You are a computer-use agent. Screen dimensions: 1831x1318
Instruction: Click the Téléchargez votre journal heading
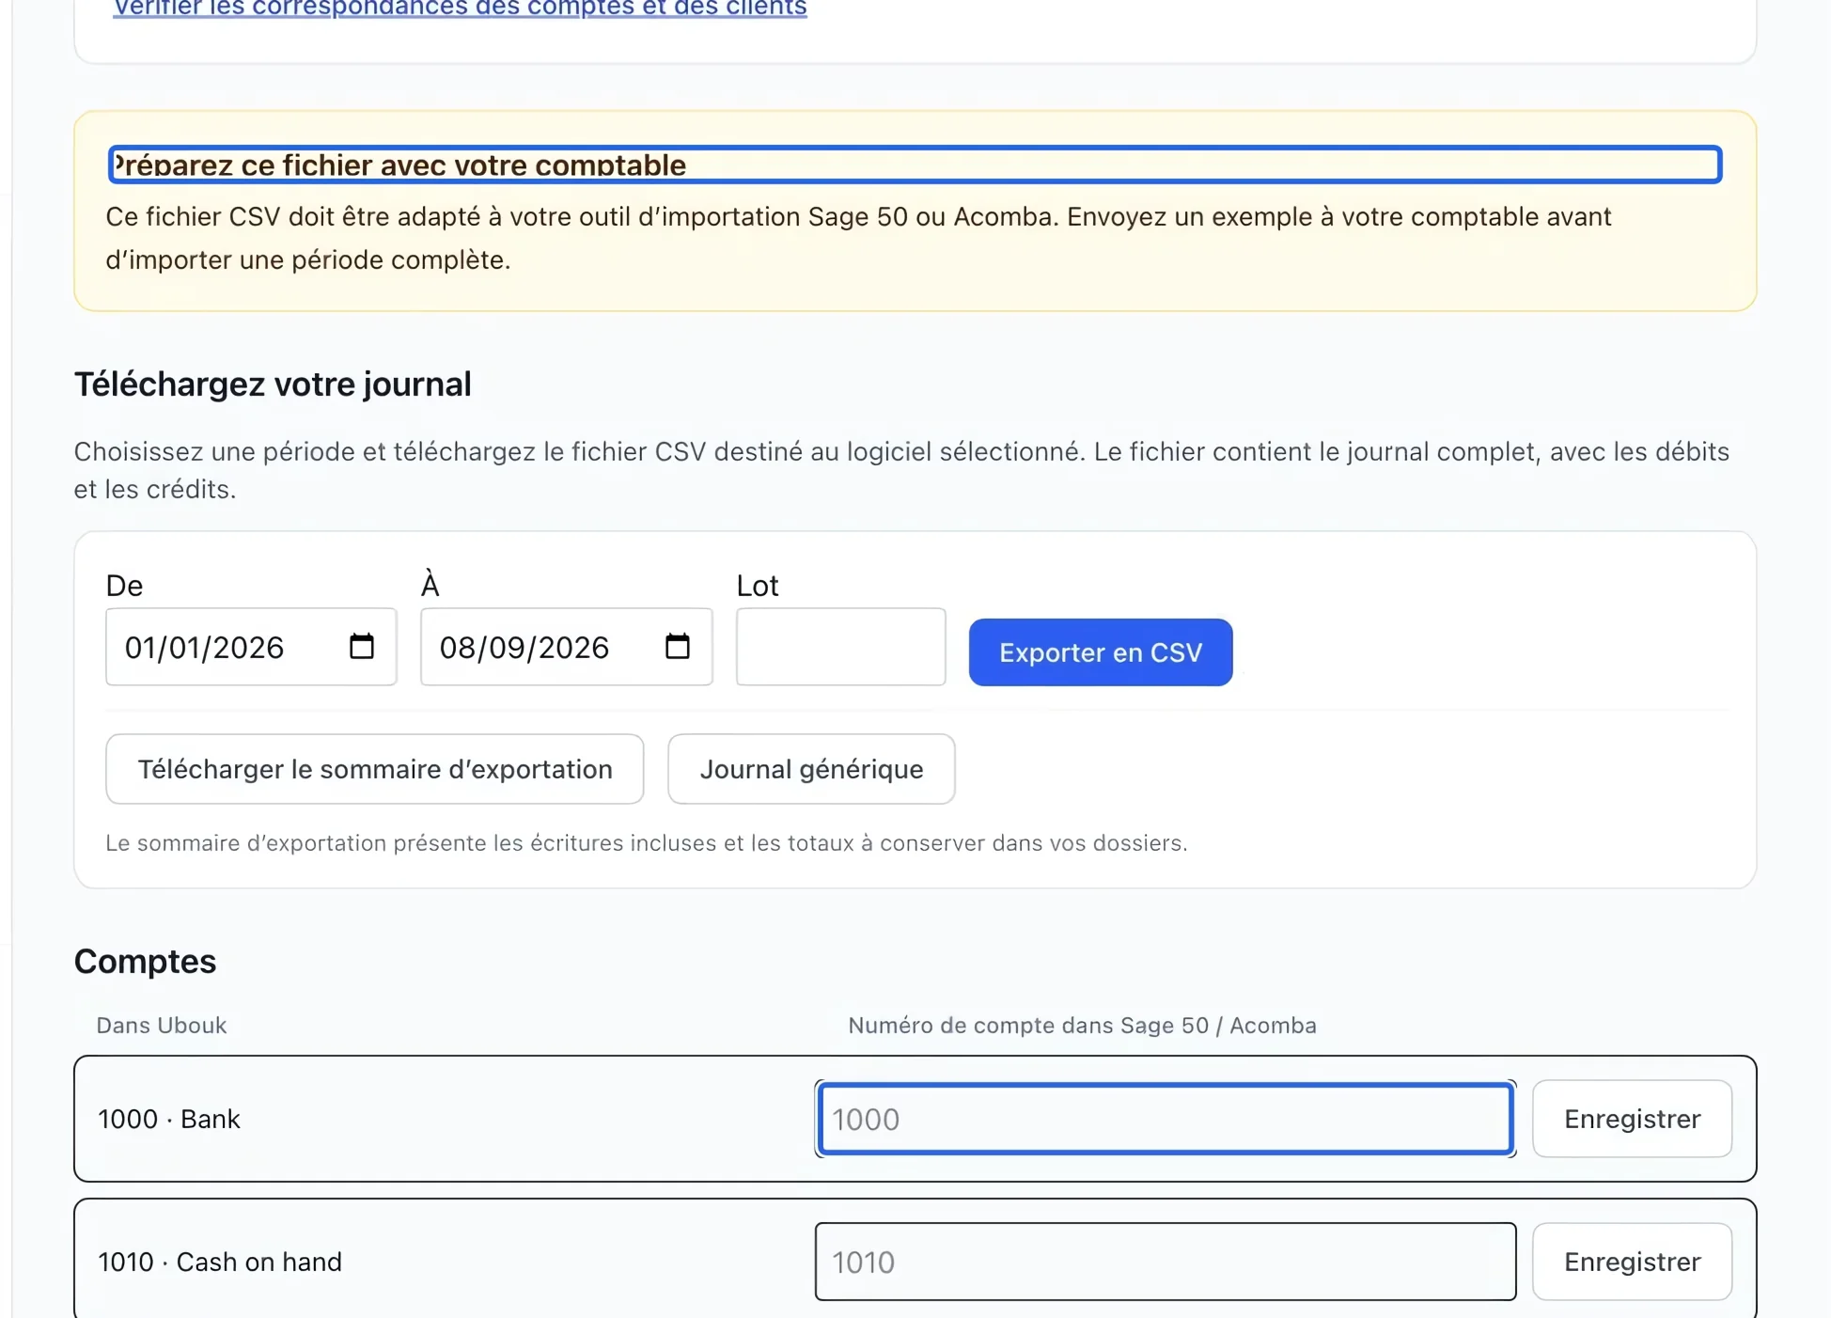[273, 384]
